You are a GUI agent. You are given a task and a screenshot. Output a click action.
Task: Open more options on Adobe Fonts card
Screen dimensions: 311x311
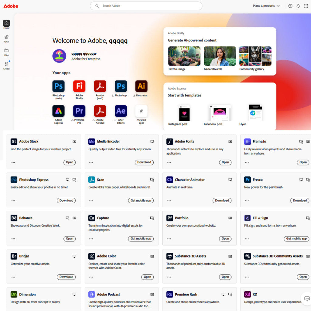pos(169,162)
